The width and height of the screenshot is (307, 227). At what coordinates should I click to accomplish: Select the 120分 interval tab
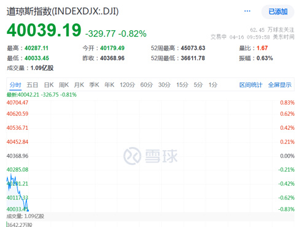[x=127, y=85]
